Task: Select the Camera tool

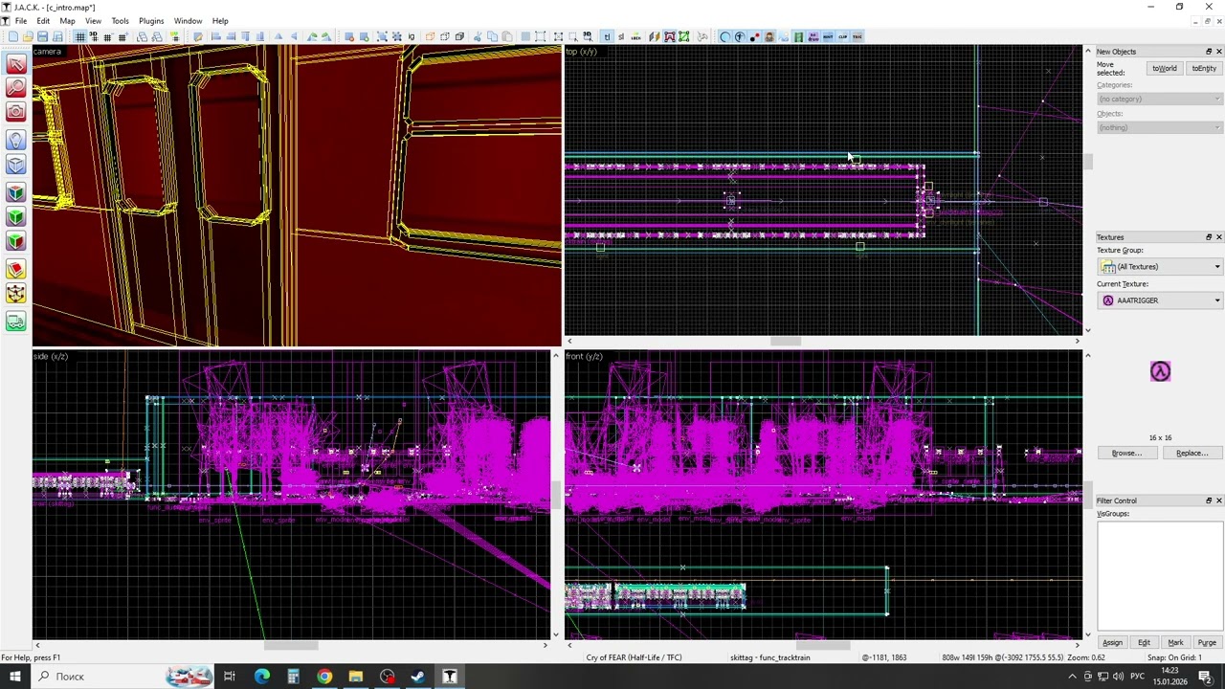Action: tap(15, 112)
